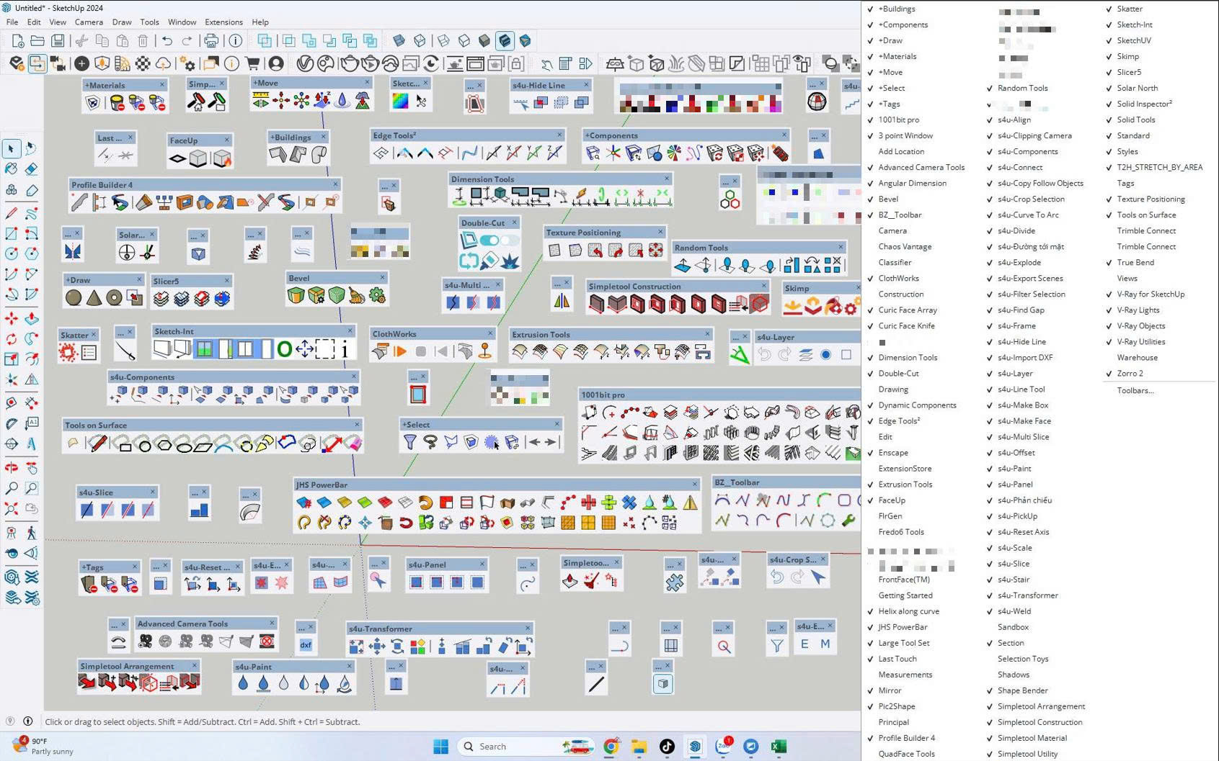Screen dimensions: 1219x761
Task: Click the Toolbars... entry in the list
Action: click(x=1135, y=390)
